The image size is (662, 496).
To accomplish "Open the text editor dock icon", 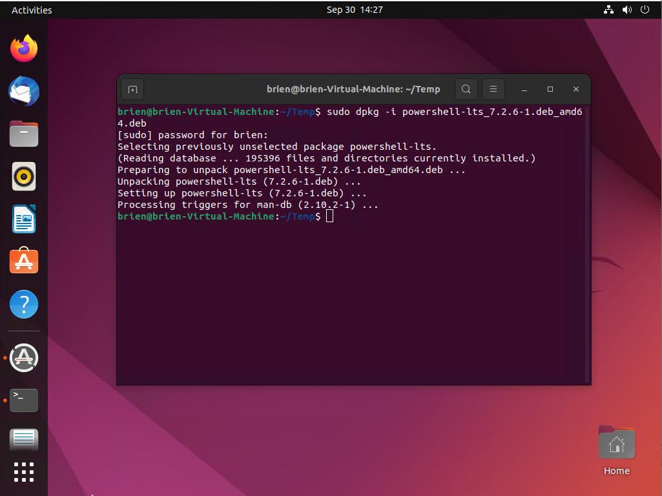I will point(24,439).
